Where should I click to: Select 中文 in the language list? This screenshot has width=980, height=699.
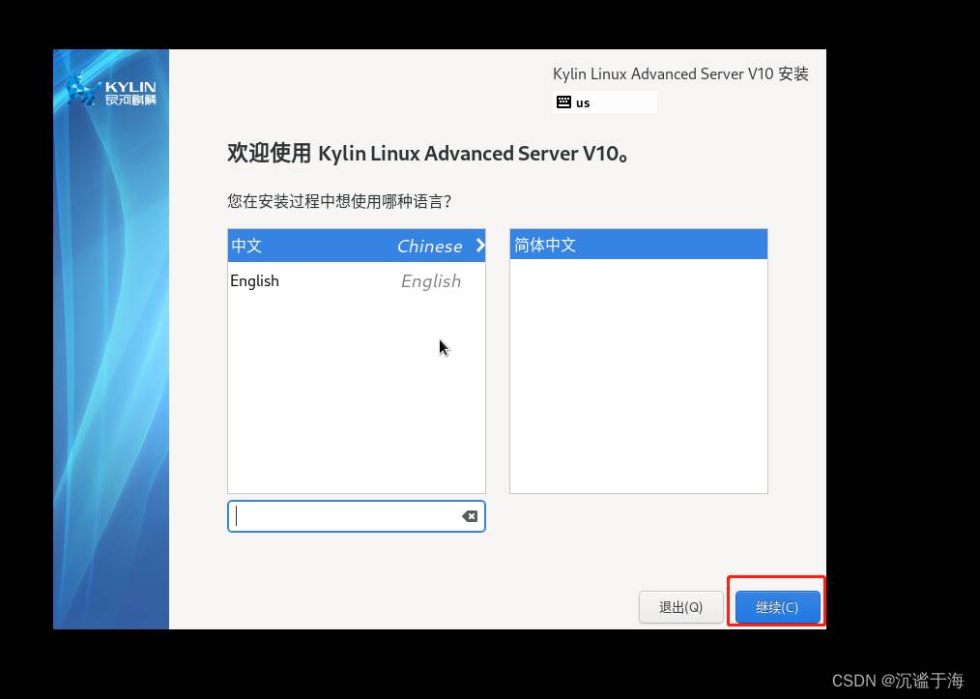[x=357, y=246]
